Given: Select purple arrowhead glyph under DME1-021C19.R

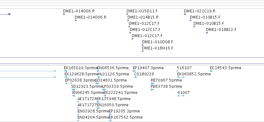Looking at the screenshot, I should point(185,14).
